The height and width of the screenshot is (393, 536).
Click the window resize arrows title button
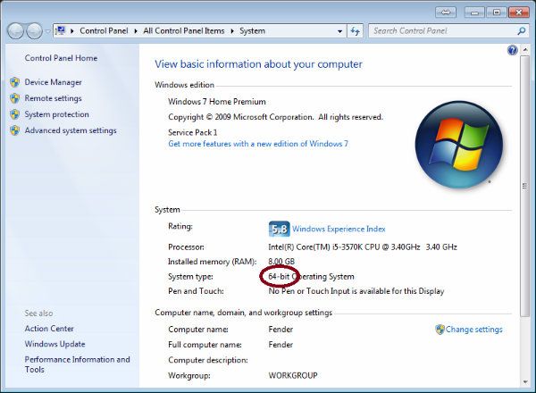[x=446, y=13]
